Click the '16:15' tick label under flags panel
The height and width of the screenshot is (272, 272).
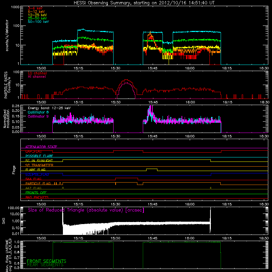227,204
